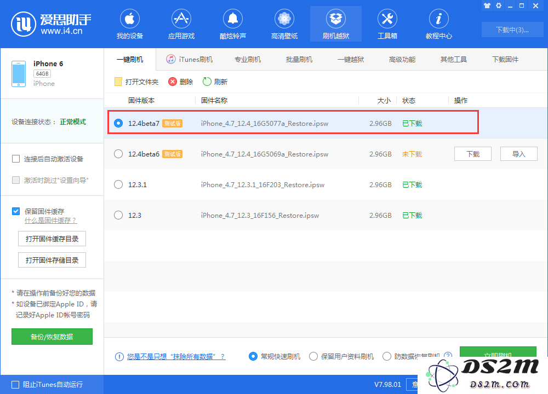This screenshot has width=548, height=394.
Task: Click 打开文件夹 open folder toolbar item
Action: point(136,82)
